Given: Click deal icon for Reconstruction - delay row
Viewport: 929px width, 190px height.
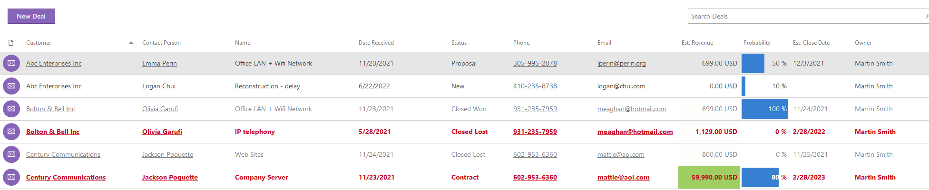Looking at the screenshot, I should (11, 86).
